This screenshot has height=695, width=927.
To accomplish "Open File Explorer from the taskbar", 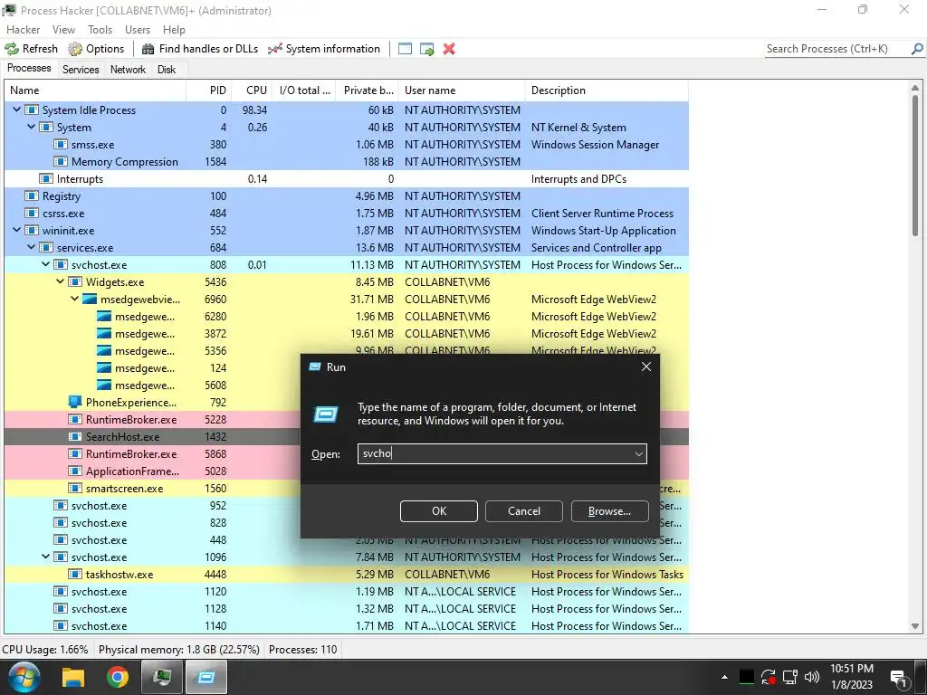I will (74, 677).
